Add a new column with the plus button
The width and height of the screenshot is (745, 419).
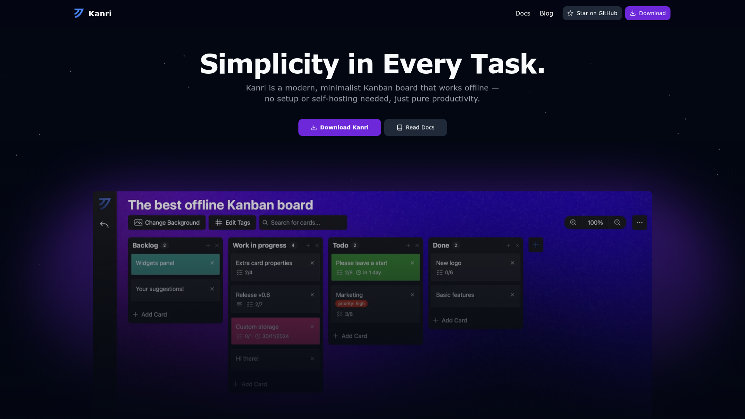click(536, 245)
